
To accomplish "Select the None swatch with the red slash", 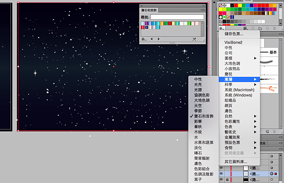I will point(221,5).
